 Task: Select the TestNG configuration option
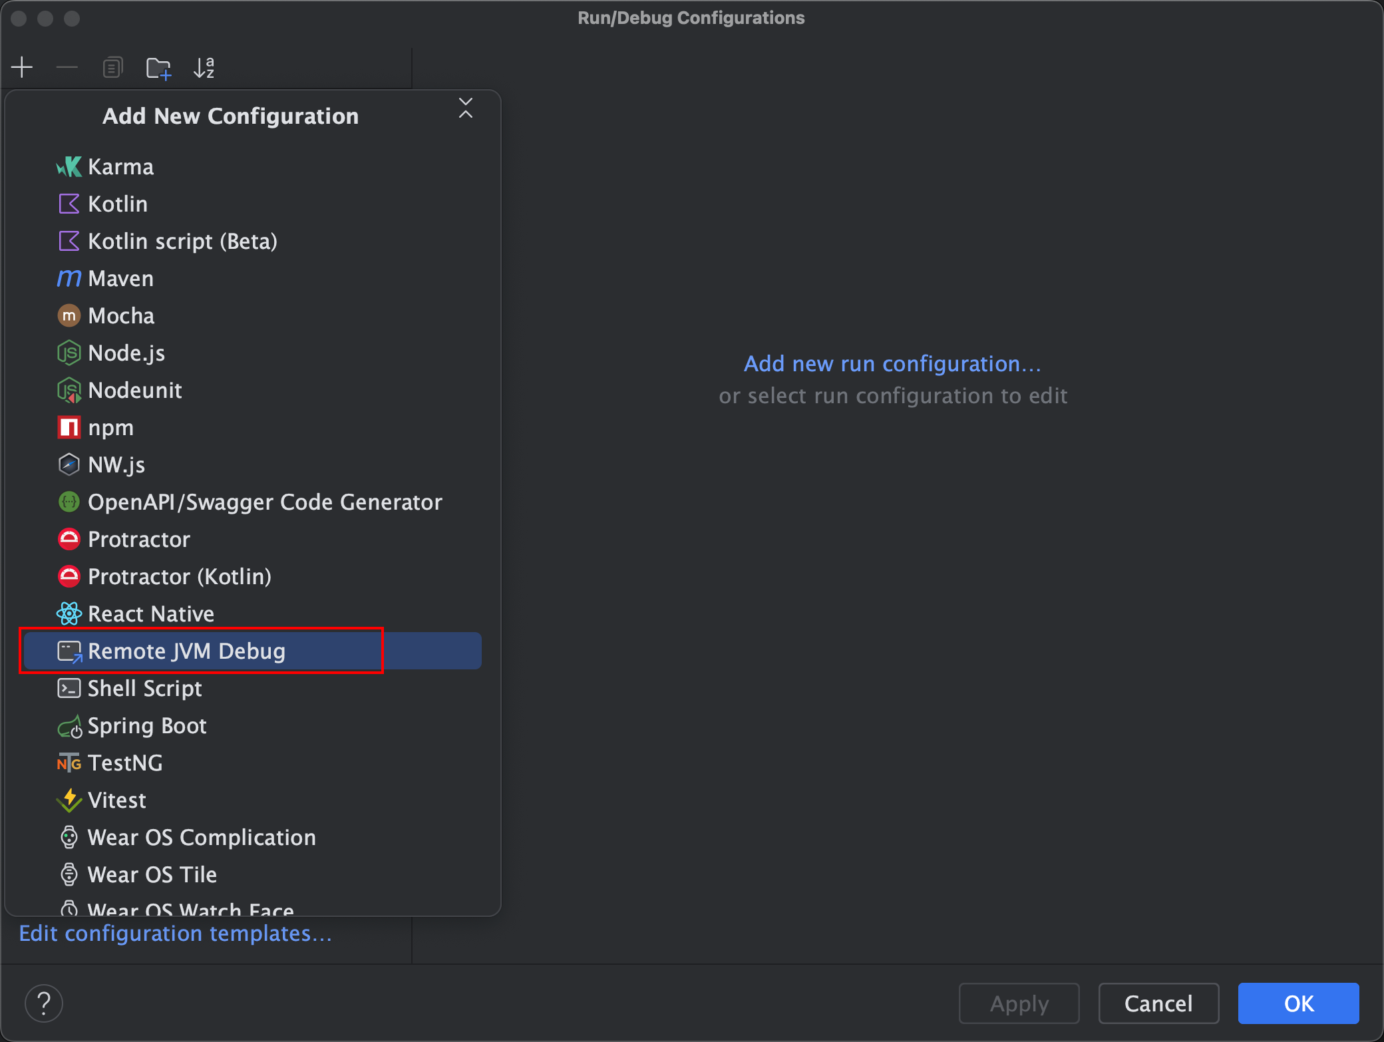pos(125,763)
